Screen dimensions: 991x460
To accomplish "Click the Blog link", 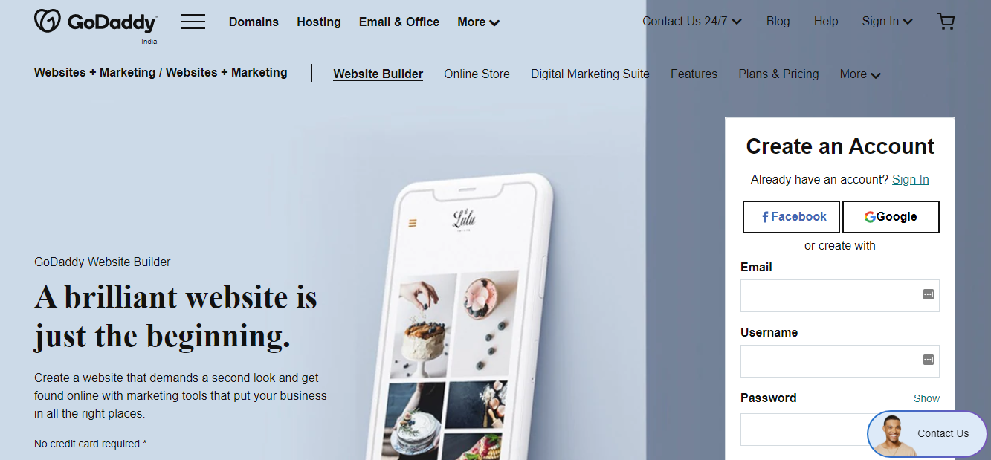I will (778, 22).
